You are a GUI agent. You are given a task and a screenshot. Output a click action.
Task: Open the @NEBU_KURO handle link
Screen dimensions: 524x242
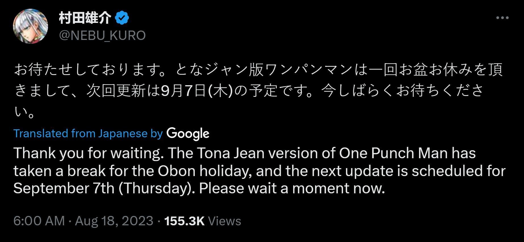coord(102,36)
